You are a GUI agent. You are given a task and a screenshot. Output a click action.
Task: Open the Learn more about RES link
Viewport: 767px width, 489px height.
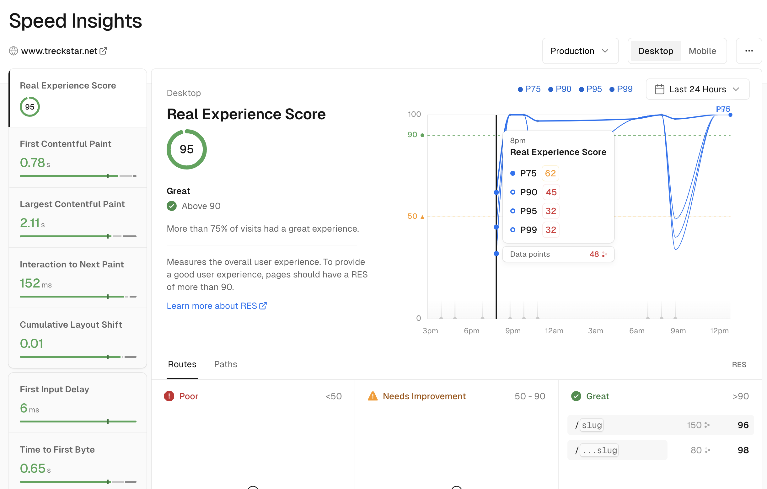tap(212, 306)
